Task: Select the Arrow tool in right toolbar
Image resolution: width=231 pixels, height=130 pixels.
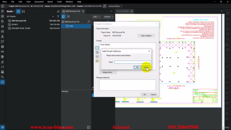Action: click(x=227, y=67)
